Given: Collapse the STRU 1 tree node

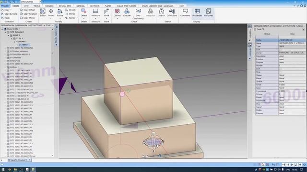Looking at the screenshot, I should (12, 38).
